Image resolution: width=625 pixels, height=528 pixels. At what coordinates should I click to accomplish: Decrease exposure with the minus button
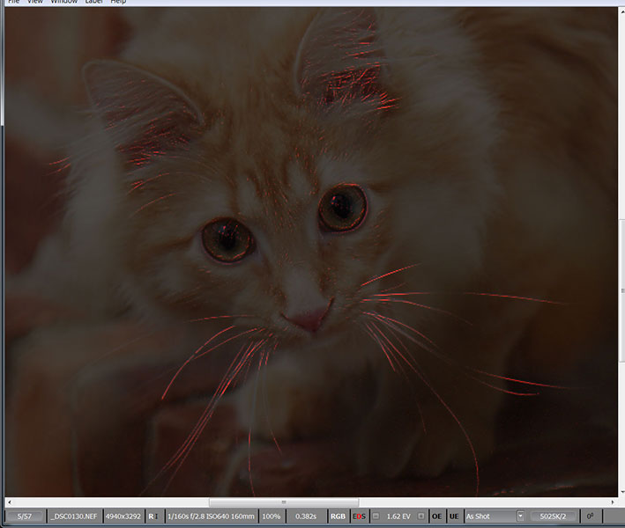[376, 516]
